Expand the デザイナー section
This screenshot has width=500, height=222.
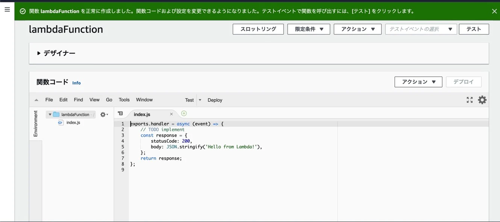[x=56, y=53]
